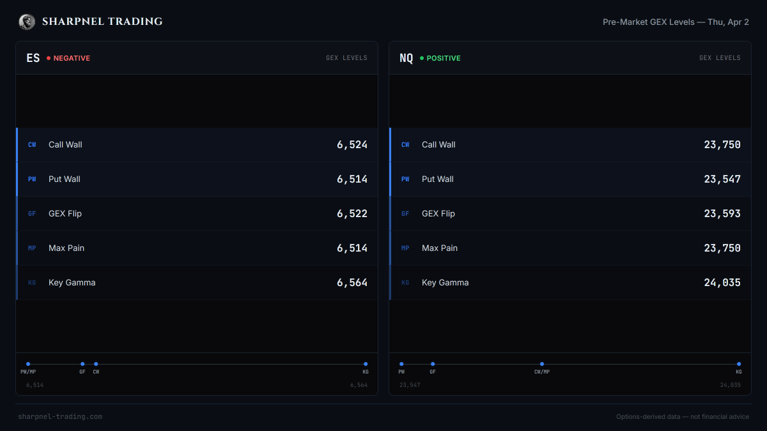Click the NQ Call Wall row value 23,750
The image size is (767, 431).
(722, 145)
